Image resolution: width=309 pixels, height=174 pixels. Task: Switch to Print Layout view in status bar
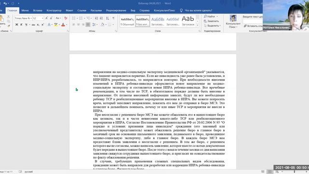tap(270, 172)
